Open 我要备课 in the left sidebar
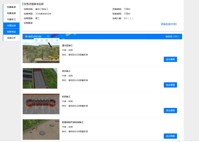The width and height of the screenshot is (199, 142). [x=11, y=7]
